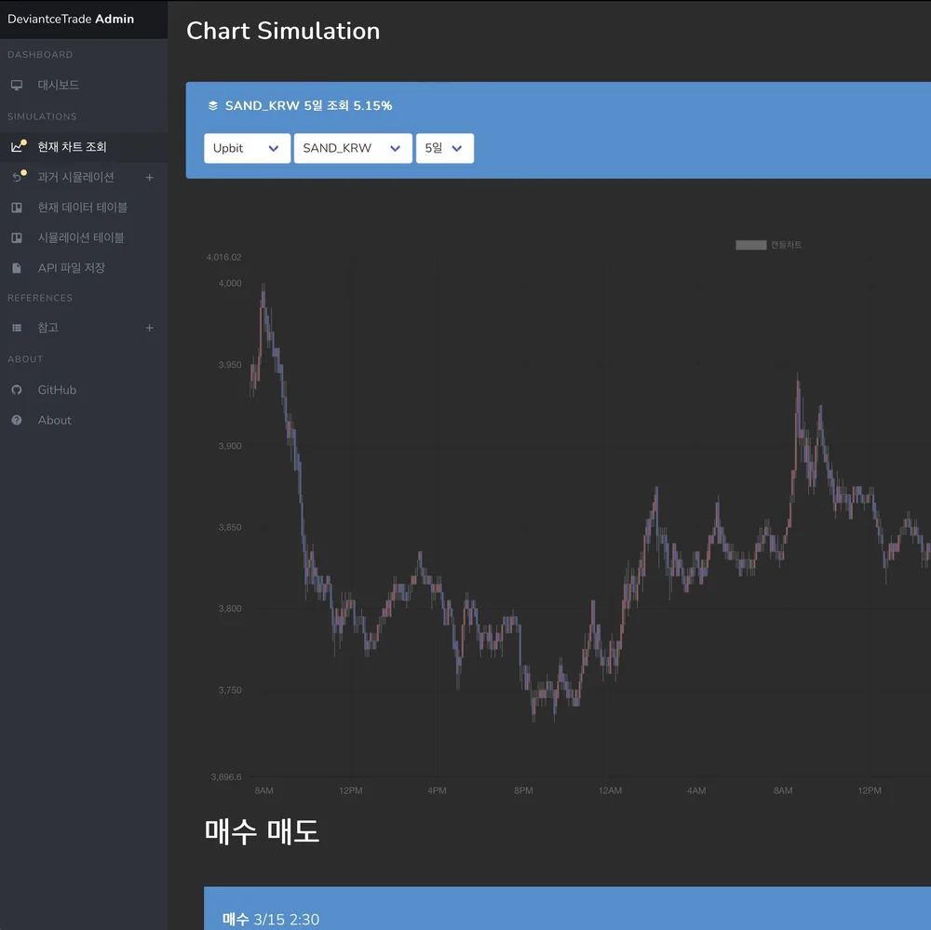Viewport: 931px width, 930px height.
Task: Open the 대시보드 menu item
Action: click(59, 85)
